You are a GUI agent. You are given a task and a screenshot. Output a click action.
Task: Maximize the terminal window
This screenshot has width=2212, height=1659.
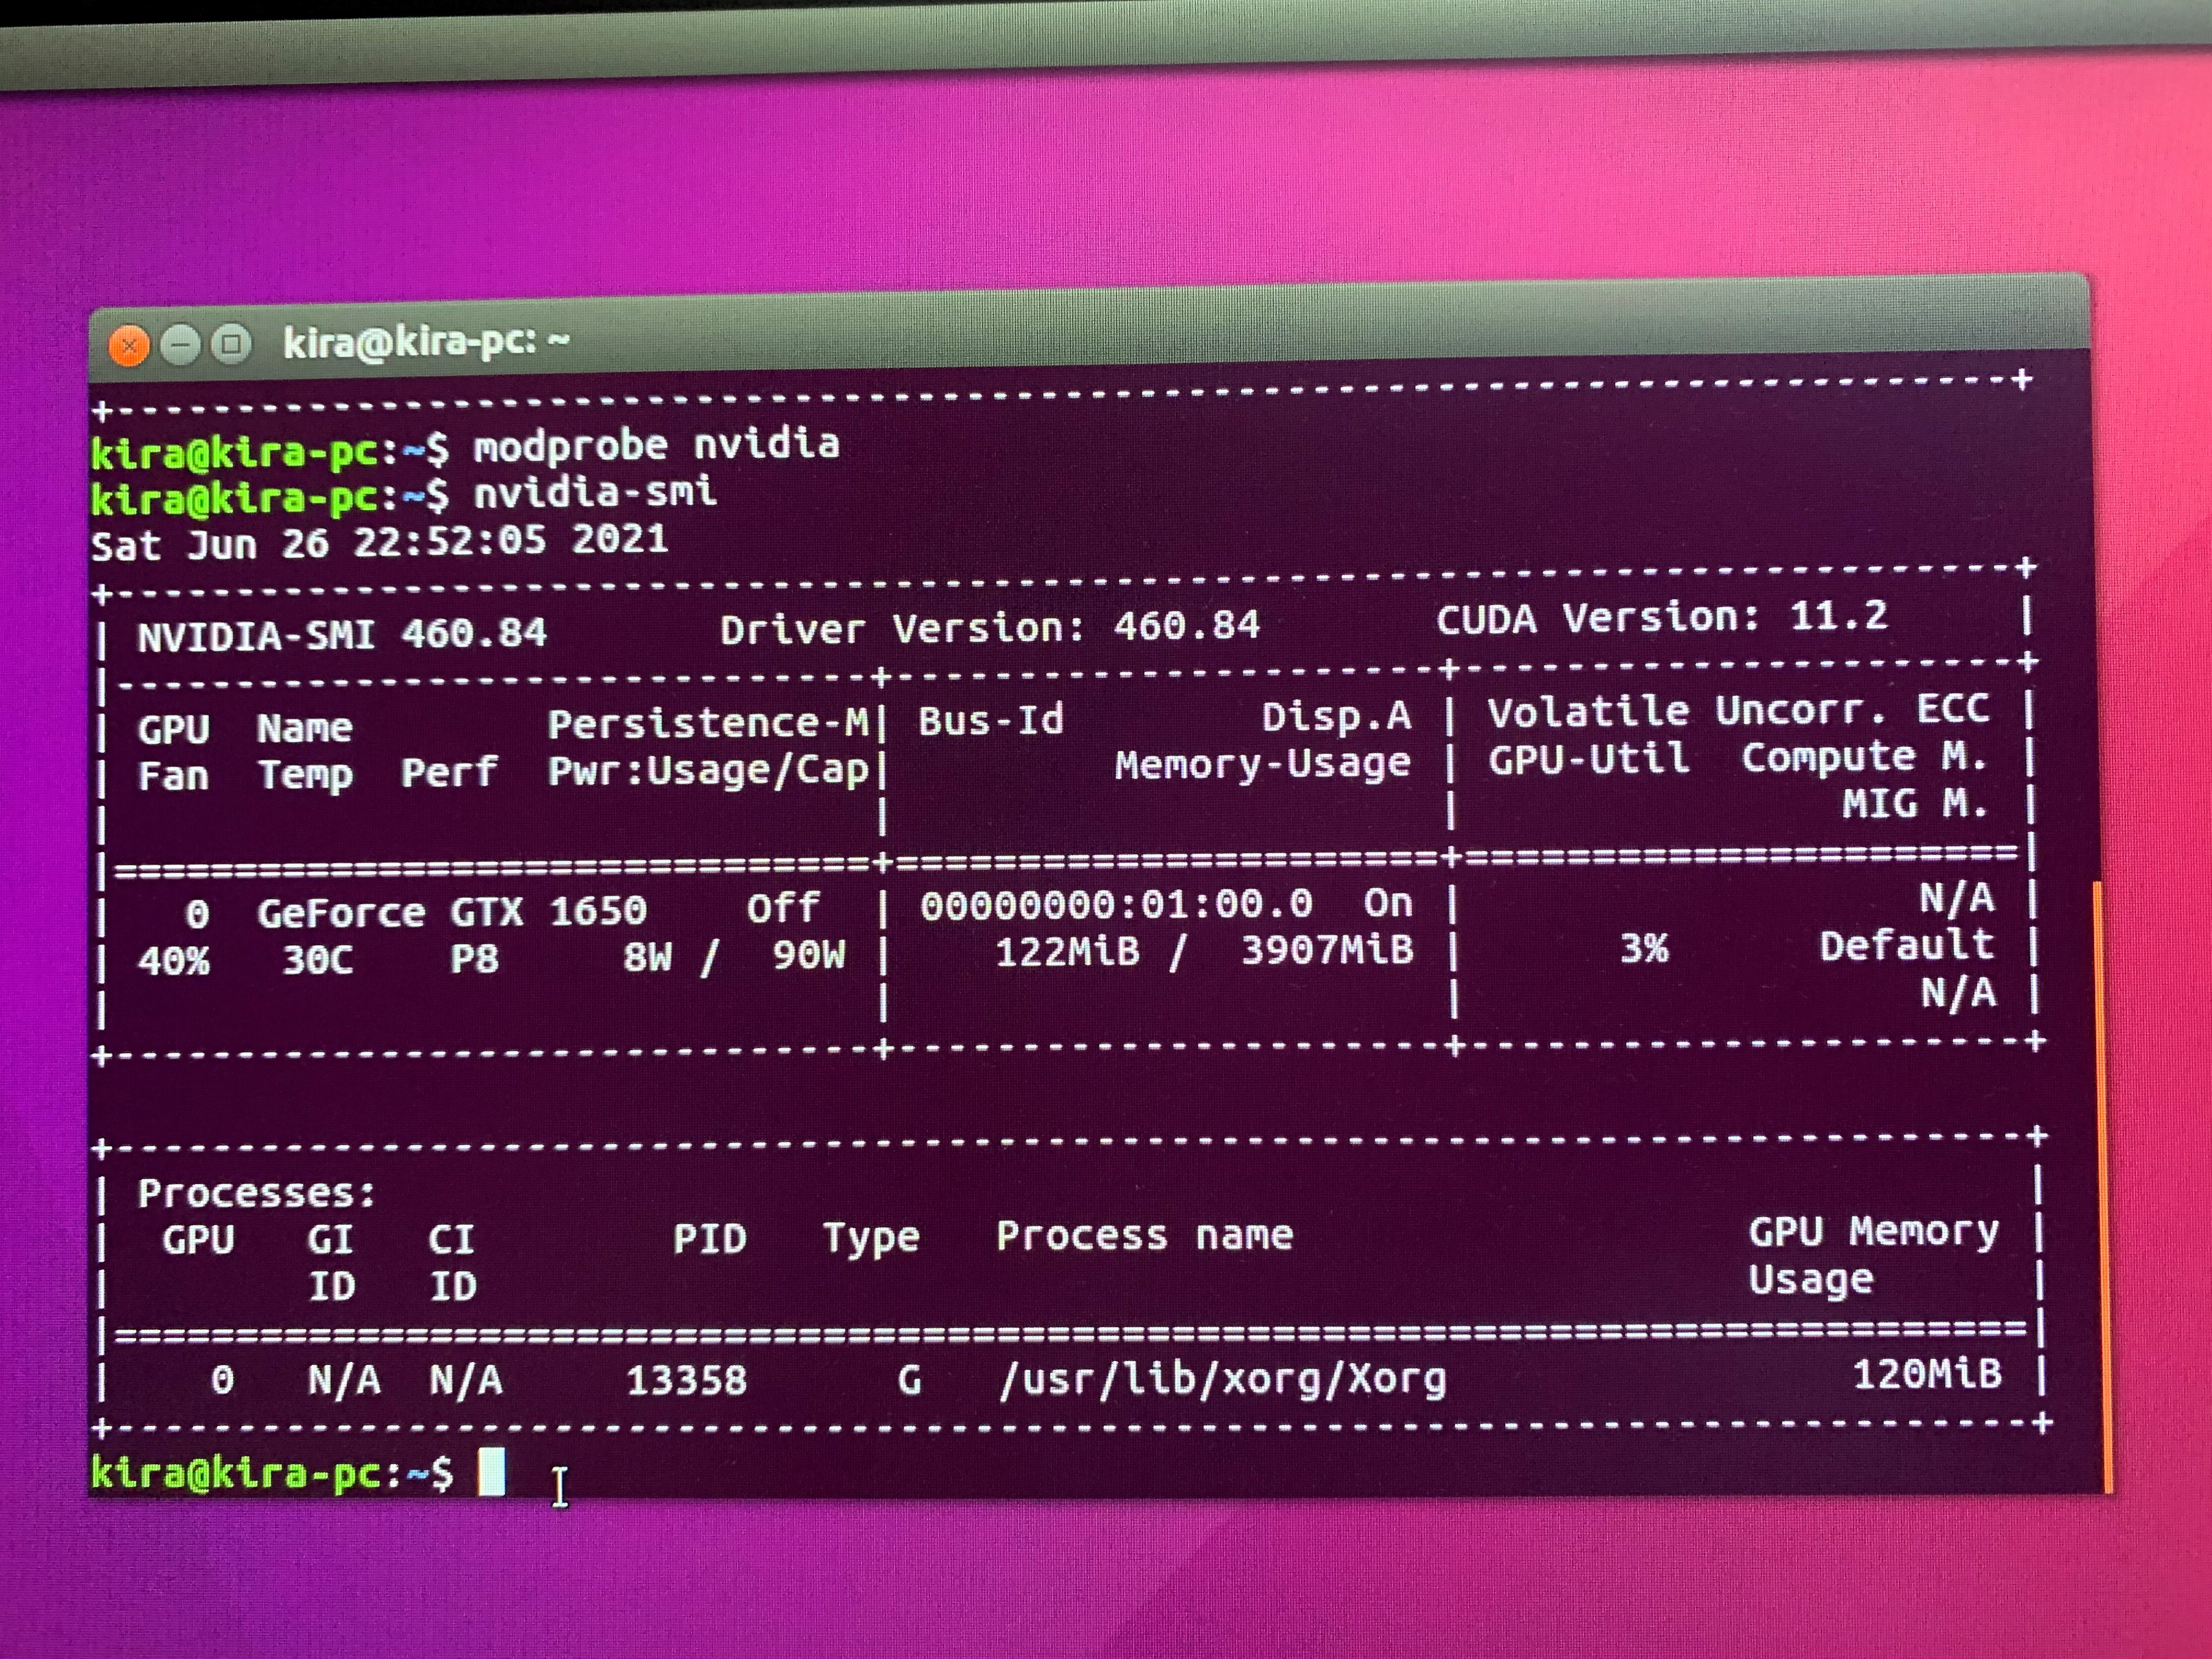[x=232, y=345]
